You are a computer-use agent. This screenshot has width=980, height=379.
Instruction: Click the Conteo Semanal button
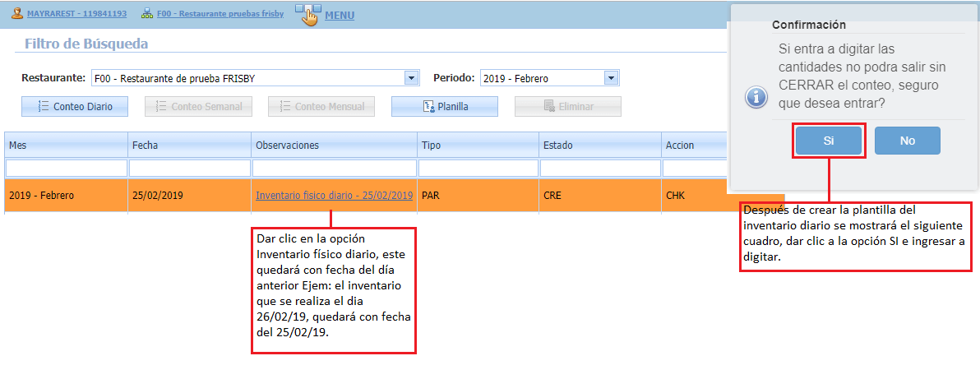pyautogui.click(x=199, y=106)
